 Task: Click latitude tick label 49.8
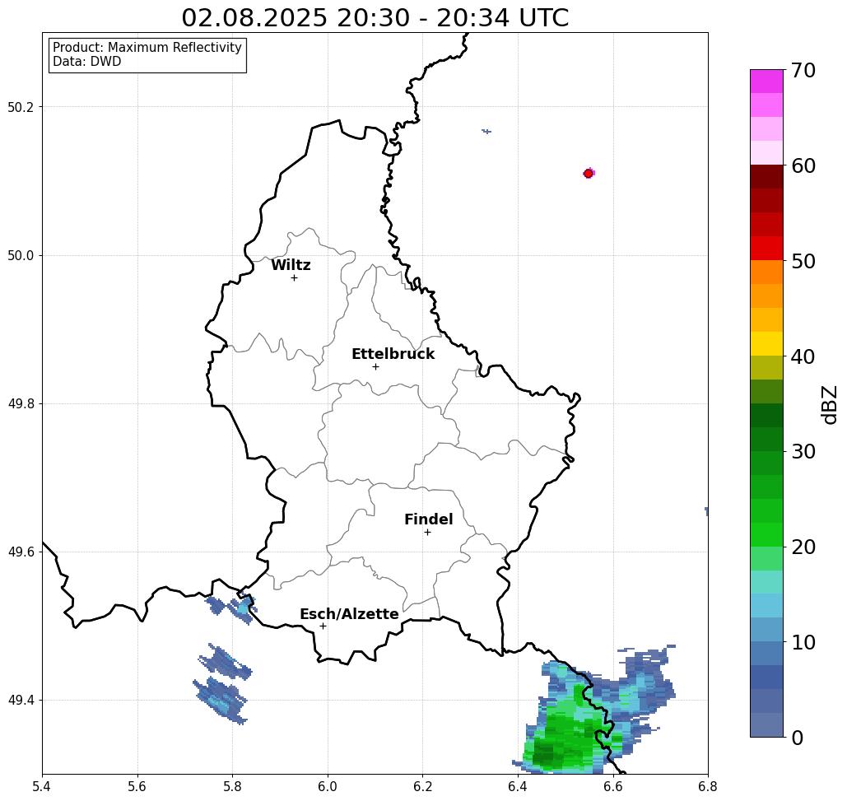(x=21, y=404)
